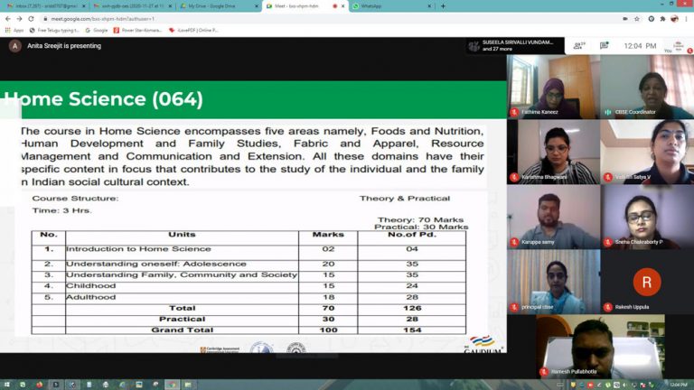Open the iLovePDF bookmark
Screen dimensions: 694x390
pyautogui.click(x=193, y=30)
